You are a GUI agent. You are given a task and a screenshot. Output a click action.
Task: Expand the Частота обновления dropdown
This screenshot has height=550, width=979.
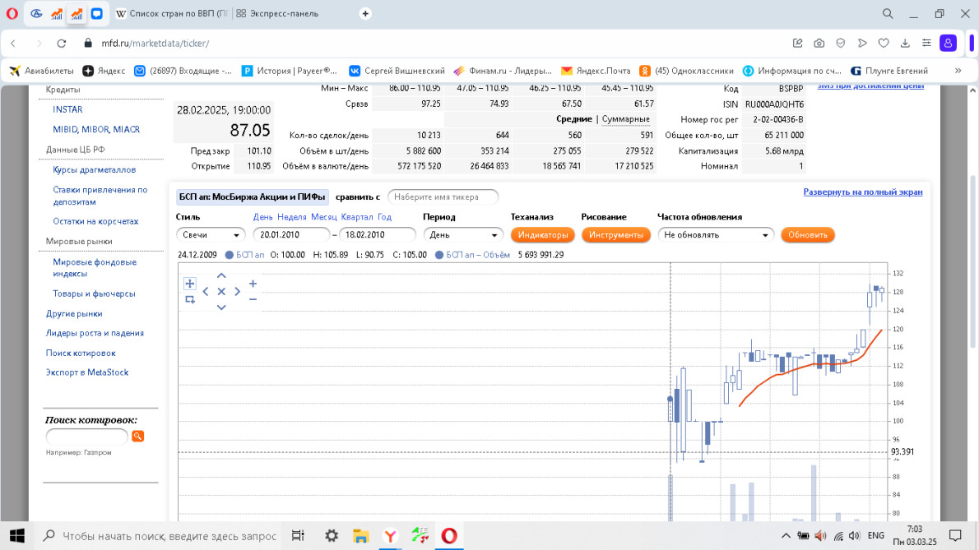point(715,235)
